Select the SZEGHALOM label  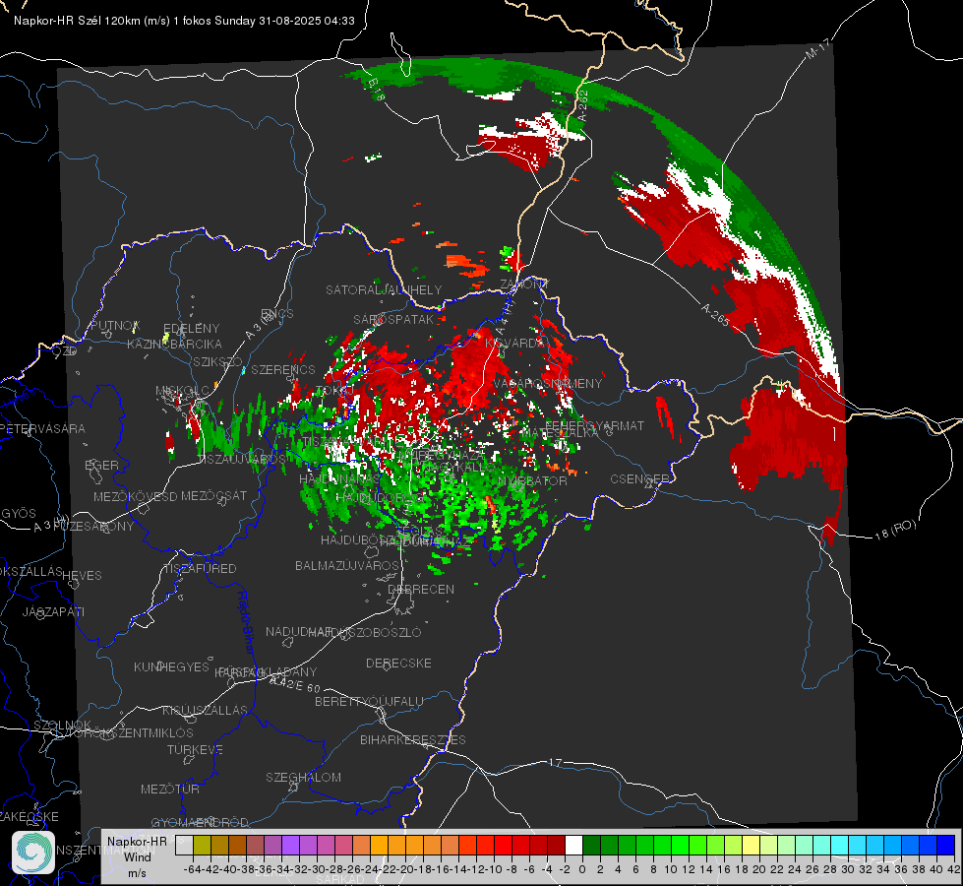tap(303, 777)
